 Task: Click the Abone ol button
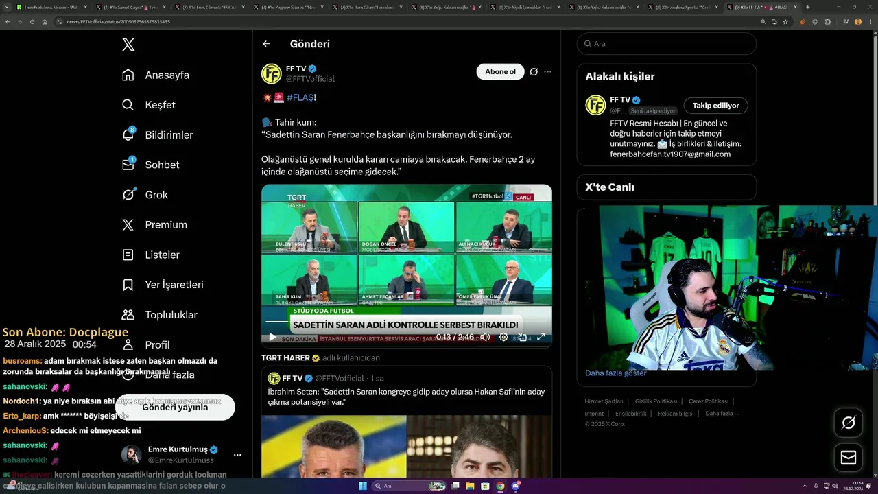tap(500, 71)
